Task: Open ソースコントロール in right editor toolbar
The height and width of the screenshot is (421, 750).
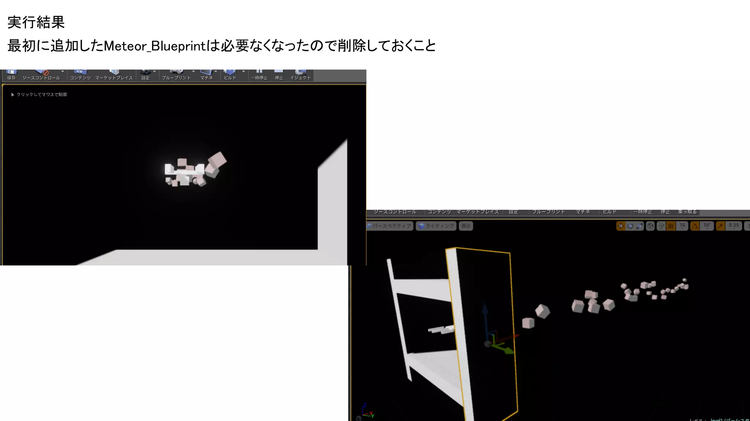Action: pyautogui.click(x=395, y=212)
